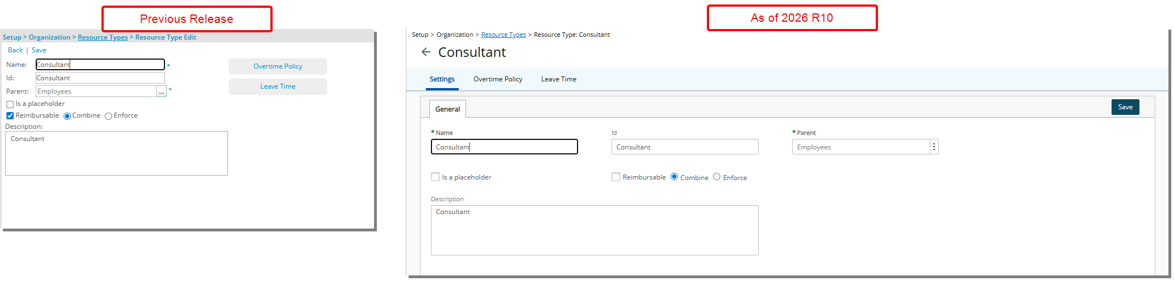1174x281 pixels.
Task: Switch to the Overtime Policy tab
Action: (498, 79)
